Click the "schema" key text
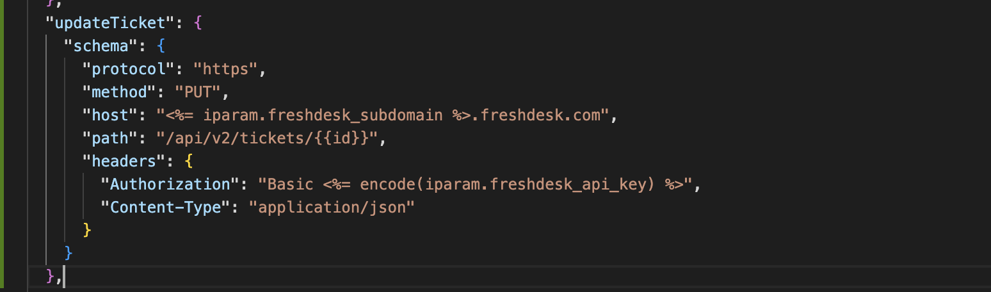The image size is (991, 292). [101, 47]
